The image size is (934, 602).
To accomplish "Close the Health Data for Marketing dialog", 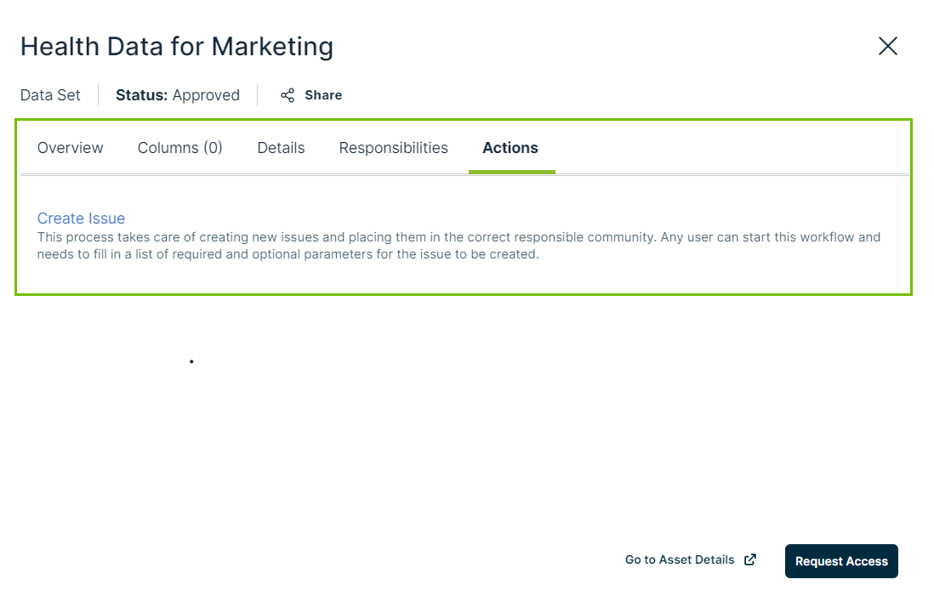I will (x=887, y=46).
